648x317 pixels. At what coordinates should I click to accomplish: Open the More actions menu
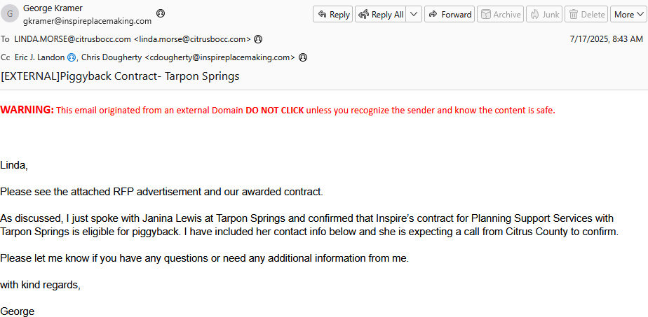tap(628, 15)
